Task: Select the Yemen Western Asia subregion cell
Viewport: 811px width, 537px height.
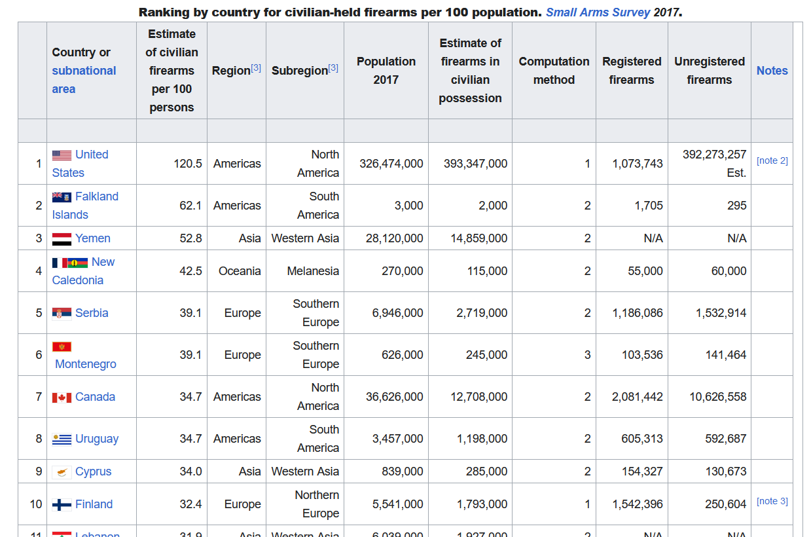Action: 305,238
